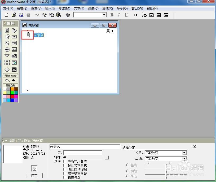The image size is (216, 182).
Task: Open the 调试(C) menu
Action: [93, 8]
